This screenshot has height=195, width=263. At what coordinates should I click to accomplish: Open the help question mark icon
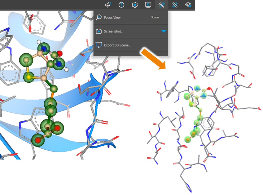pyautogui.click(x=121, y=5)
